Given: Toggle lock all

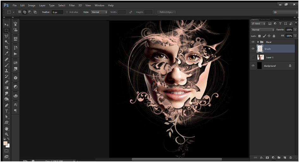Looking at the screenshot, I should pos(274,36).
